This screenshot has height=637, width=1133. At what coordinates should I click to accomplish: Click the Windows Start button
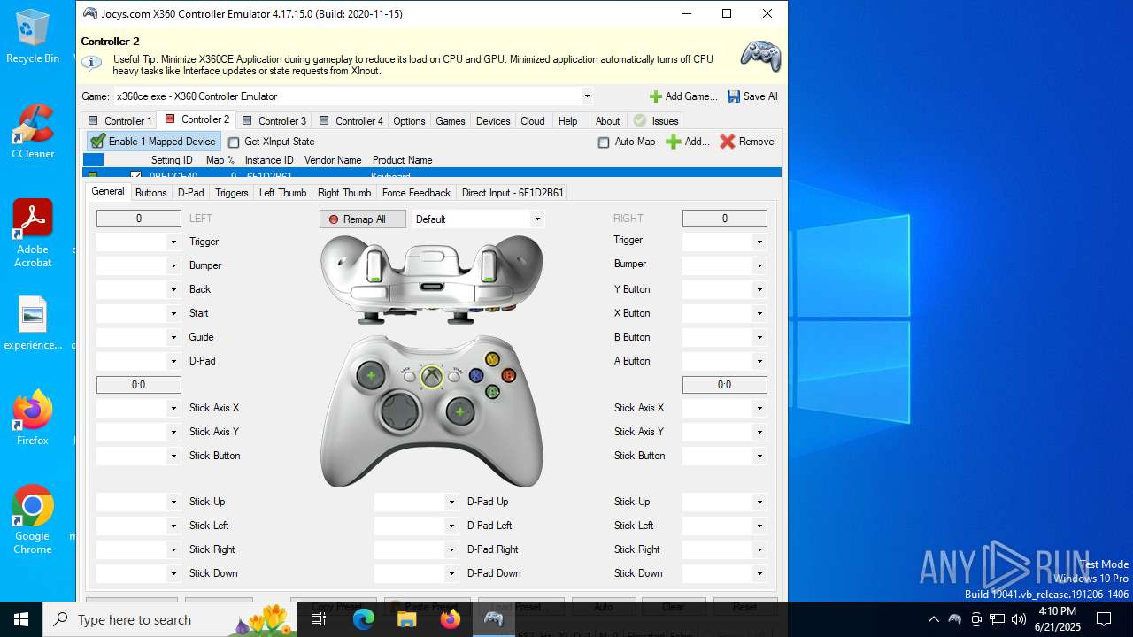[x=21, y=619]
